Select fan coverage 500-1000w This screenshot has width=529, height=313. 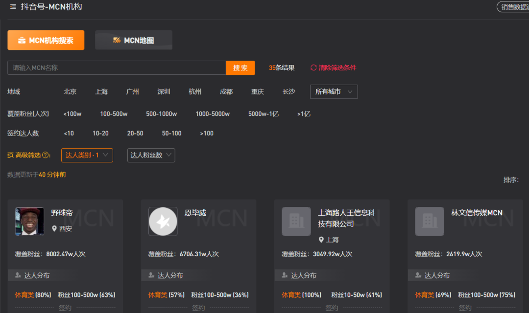[161, 114]
